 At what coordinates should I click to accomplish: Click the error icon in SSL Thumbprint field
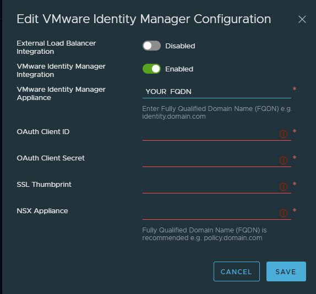(284, 187)
